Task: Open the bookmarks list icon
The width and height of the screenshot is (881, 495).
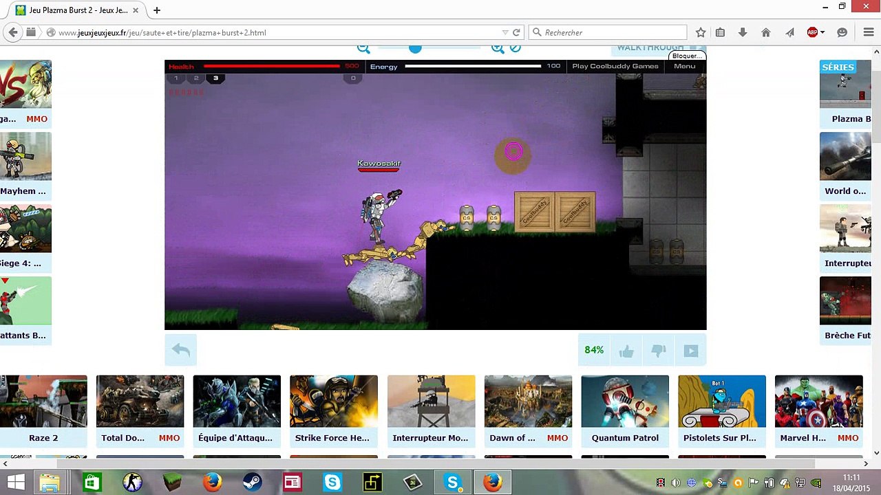Action: click(x=721, y=32)
